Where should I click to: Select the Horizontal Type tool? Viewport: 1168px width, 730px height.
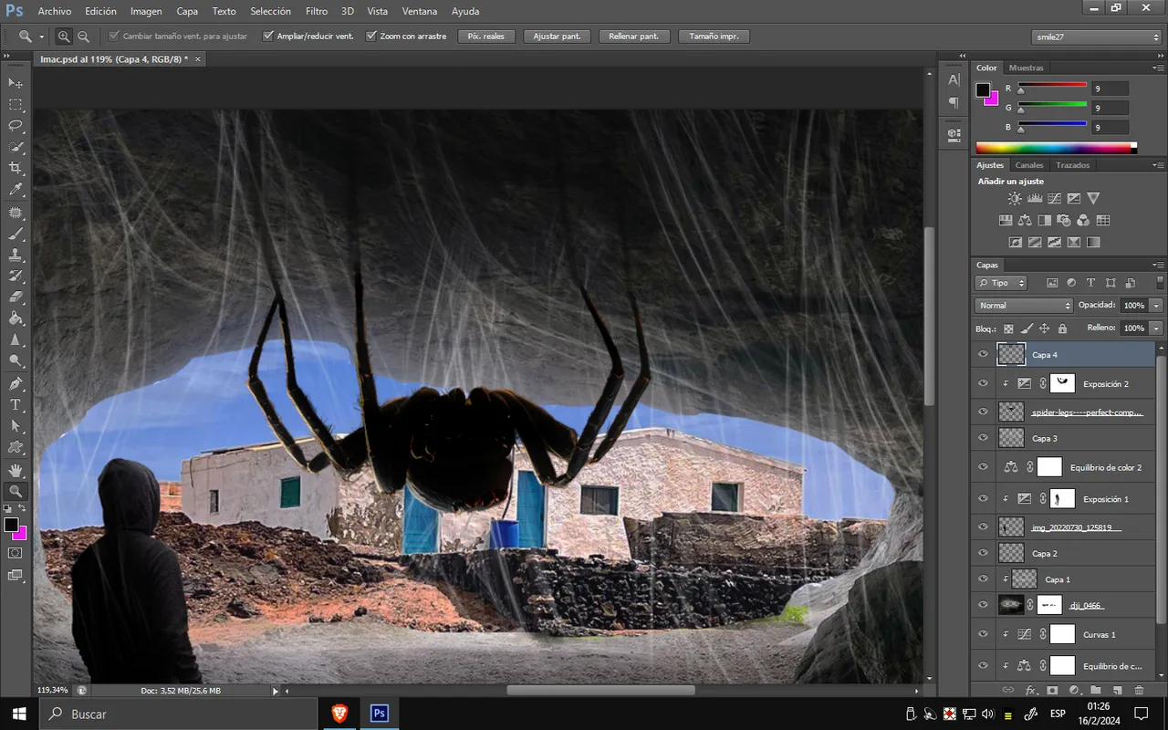[x=16, y=404]
